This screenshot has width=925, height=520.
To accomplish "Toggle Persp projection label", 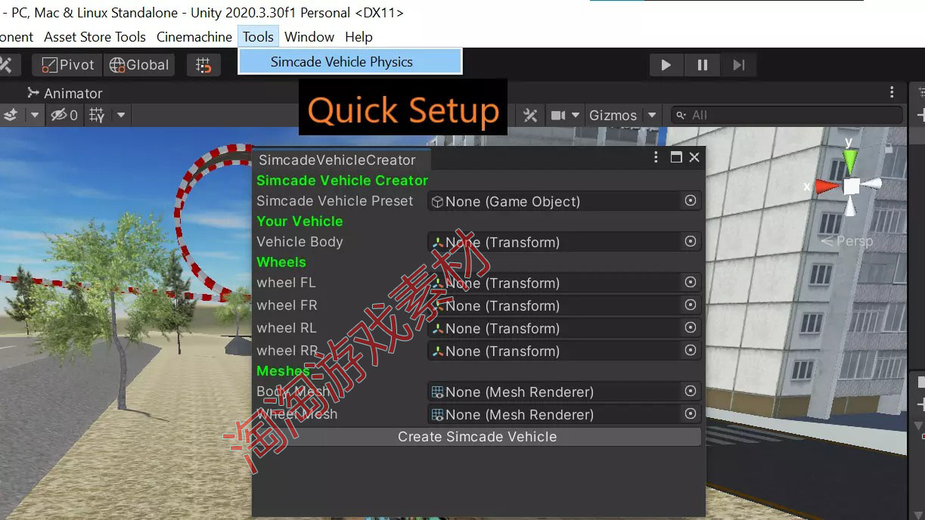I will point(846,241).
